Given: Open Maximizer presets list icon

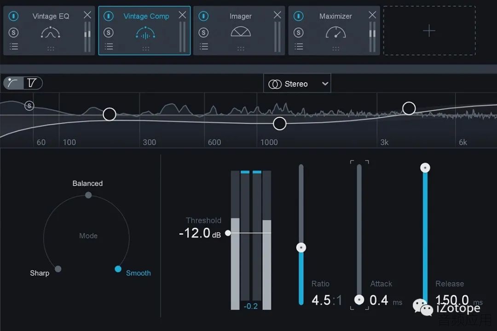Looking at the screenshot, I should tap(299, 46).
